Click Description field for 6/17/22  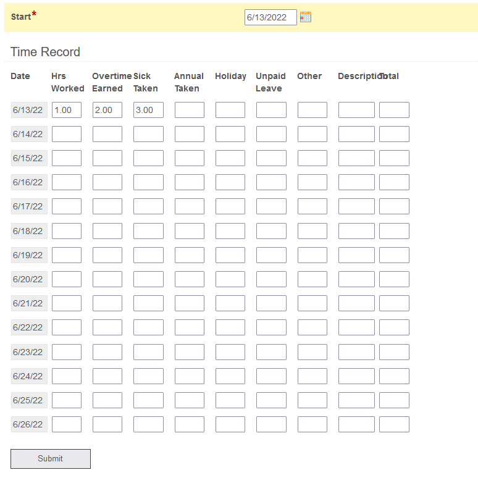click(x=356, y=206)
